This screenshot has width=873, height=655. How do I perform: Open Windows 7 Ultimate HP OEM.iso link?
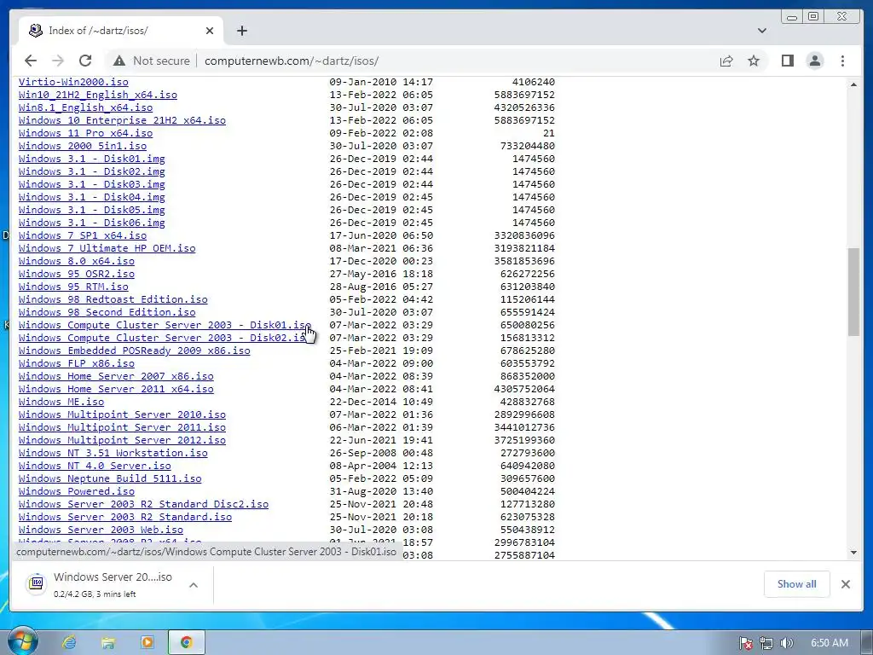107,248
